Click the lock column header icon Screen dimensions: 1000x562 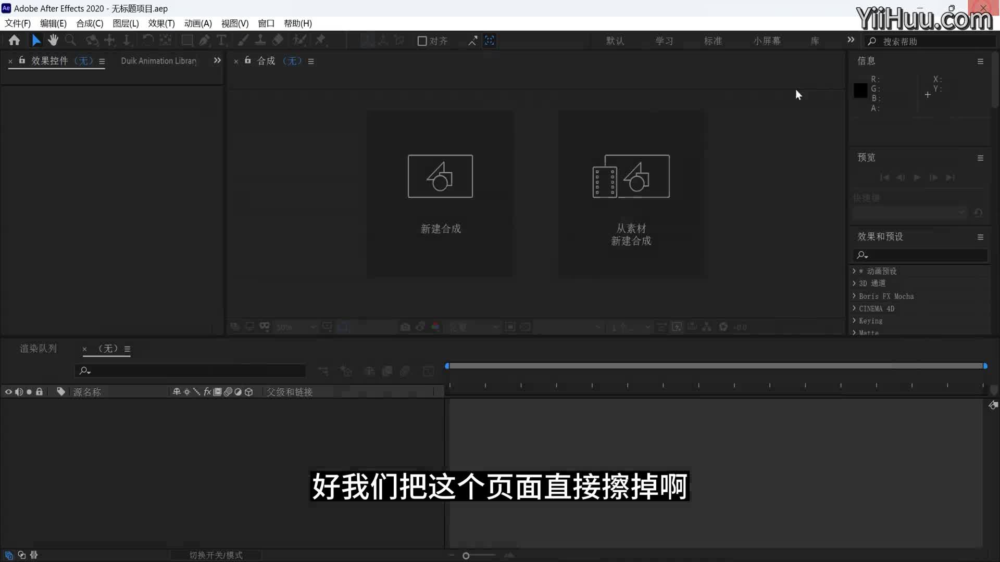click(39, 392)
